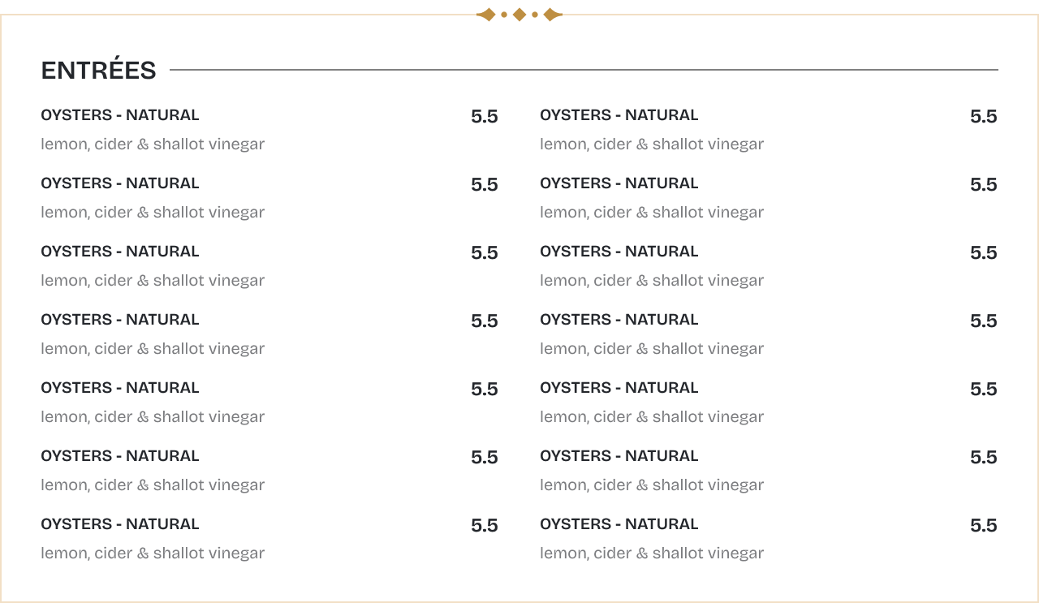Click last left-column item's lemon cider description
The height and width of the screenshot is (603, 1039).
[x=153, y=553]
